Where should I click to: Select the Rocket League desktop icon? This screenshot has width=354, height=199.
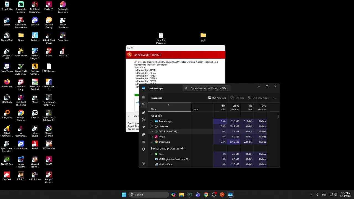pos(35,54)
